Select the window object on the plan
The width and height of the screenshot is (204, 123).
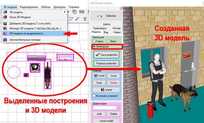tap(37, 58)
